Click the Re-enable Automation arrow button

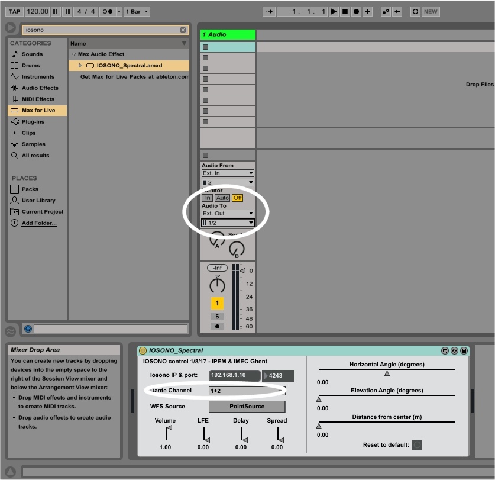tap(397, 12)
